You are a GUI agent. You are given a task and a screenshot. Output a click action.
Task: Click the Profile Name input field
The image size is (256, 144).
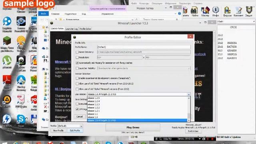coord(144,47)
